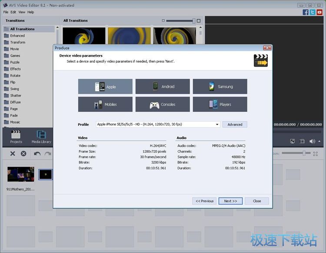Viewport: 326px width, 253px height.
Task: Choose the Consoles device category
Action: point(163,105)
